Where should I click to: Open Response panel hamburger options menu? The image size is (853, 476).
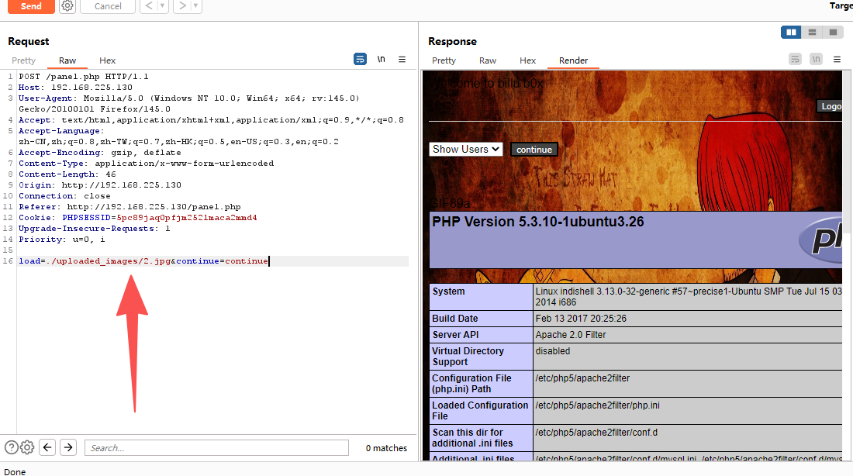coord(837,59)
